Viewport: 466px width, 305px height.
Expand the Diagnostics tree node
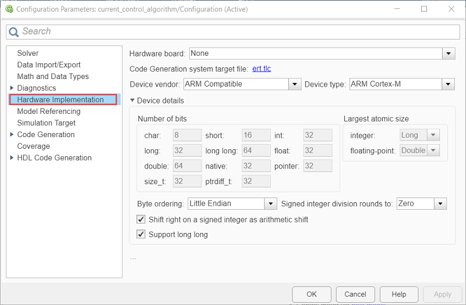coord(12,88)
